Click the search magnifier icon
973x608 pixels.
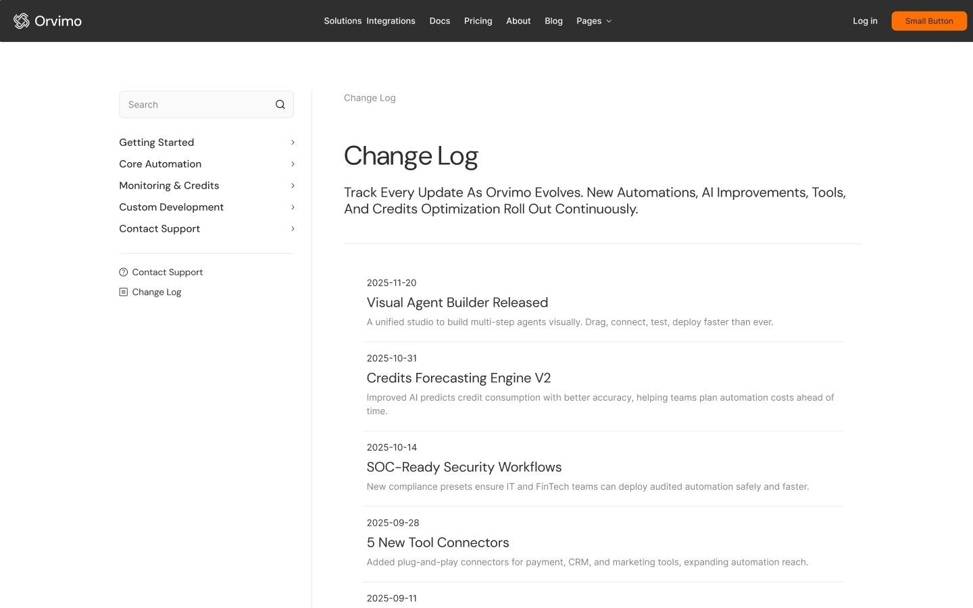280,105
